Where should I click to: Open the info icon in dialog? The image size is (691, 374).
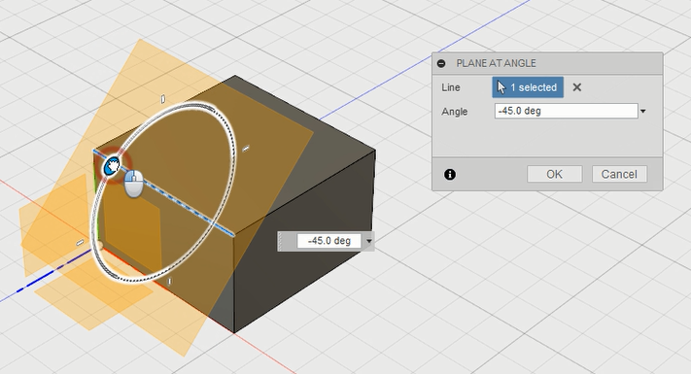click(x=450, y=175)
